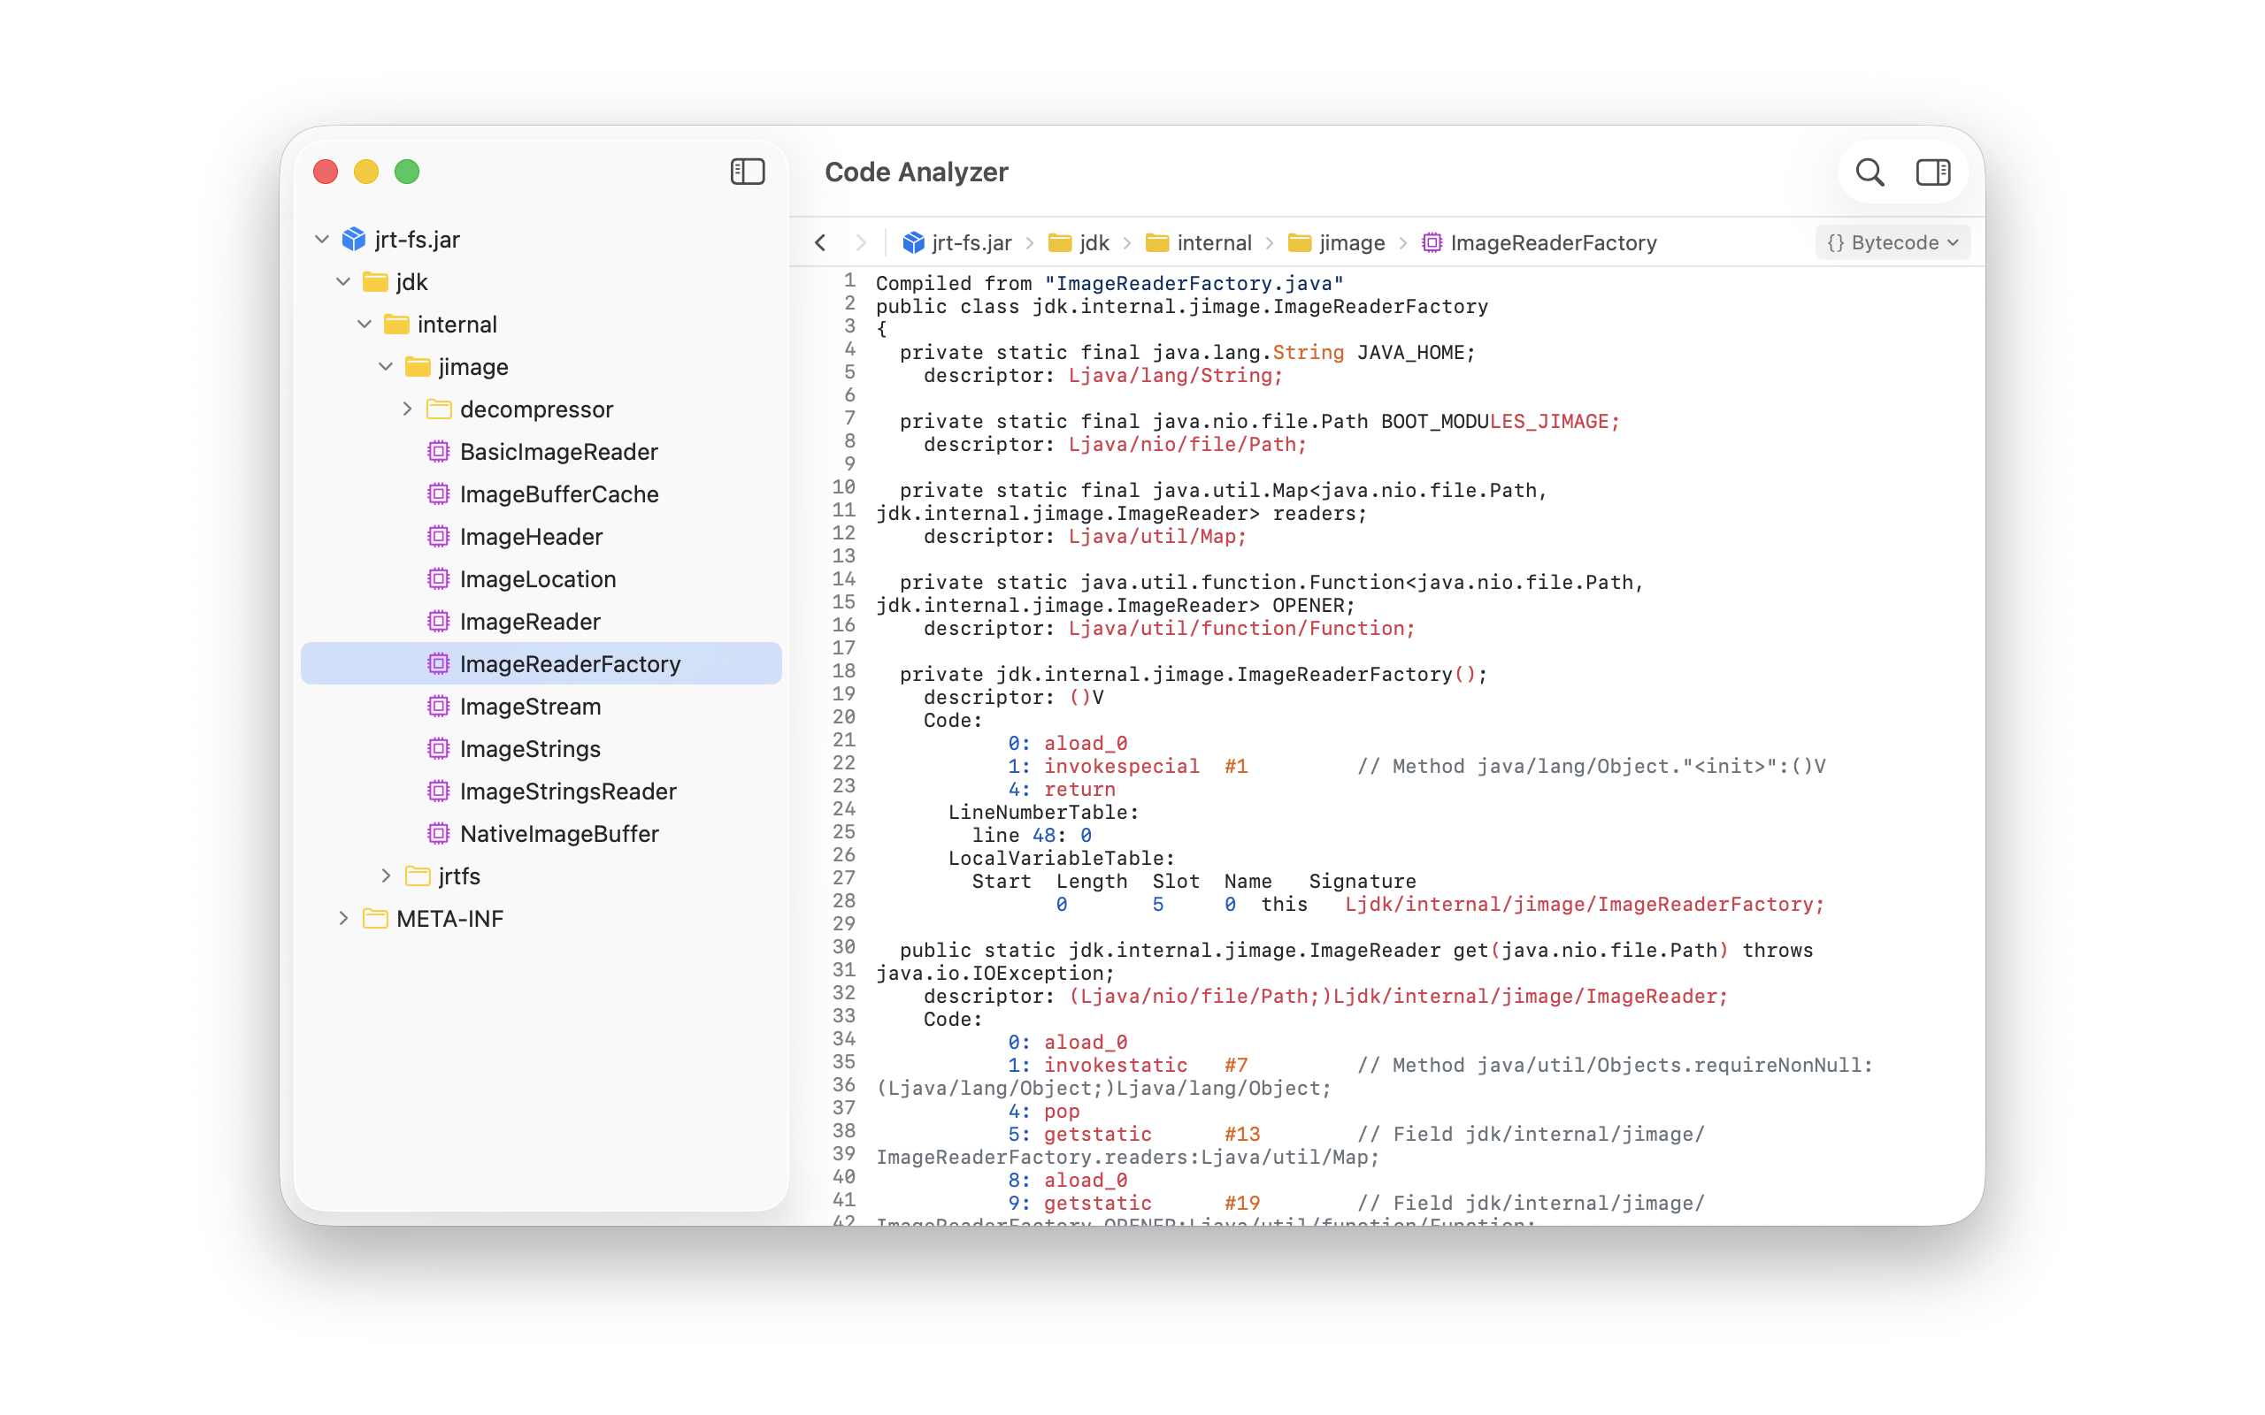Open ImageBufferCache in the tree
The image size is (2265, 1415).
(559, 494)
